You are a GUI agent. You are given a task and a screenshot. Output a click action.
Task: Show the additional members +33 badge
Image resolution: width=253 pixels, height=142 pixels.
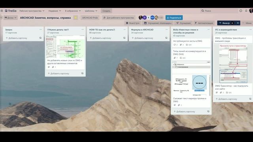click(x=161, y=17)
